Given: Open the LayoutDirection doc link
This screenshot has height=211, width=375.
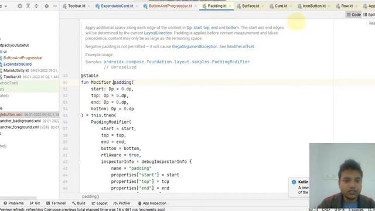Looking at the screenshot, I should 158,33.
